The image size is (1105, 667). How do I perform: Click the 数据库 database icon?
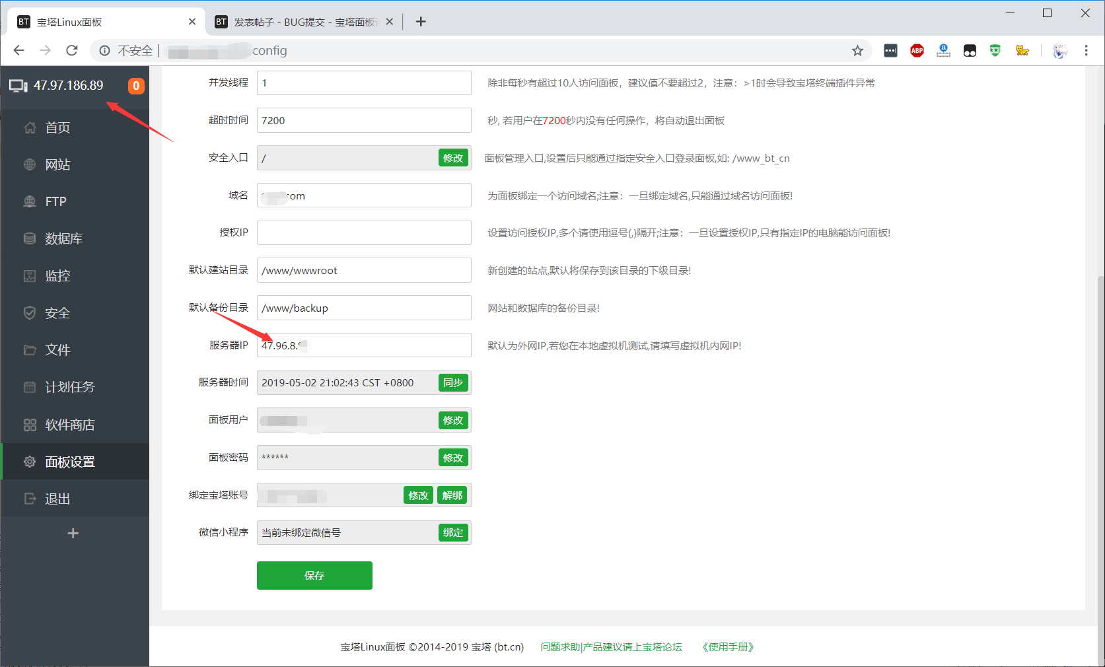pos(30,238)
